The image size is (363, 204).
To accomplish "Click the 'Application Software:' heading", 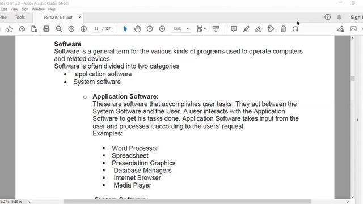I will [x=125, y=96].
